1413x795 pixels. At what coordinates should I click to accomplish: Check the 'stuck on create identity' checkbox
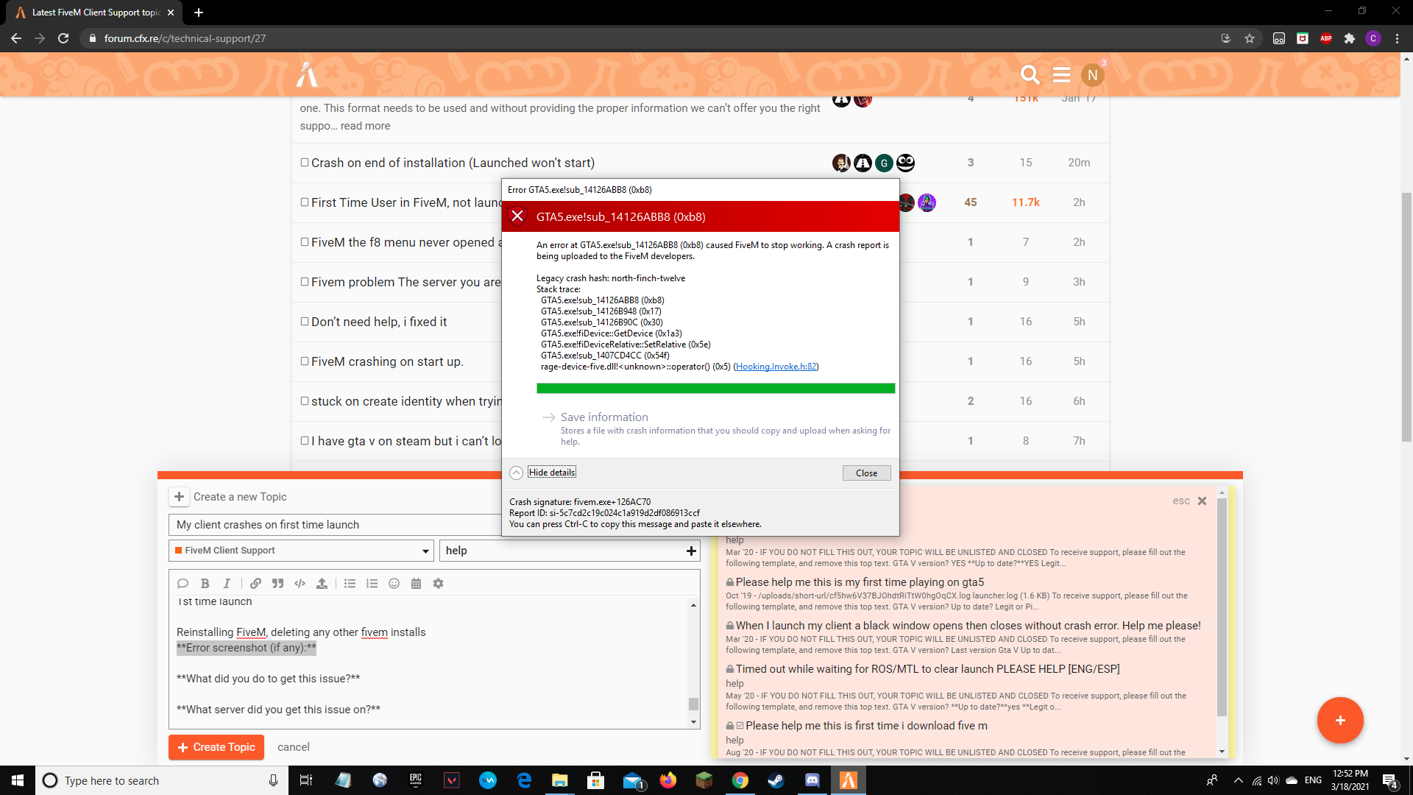pyautogui.click(x=305, y=400)
